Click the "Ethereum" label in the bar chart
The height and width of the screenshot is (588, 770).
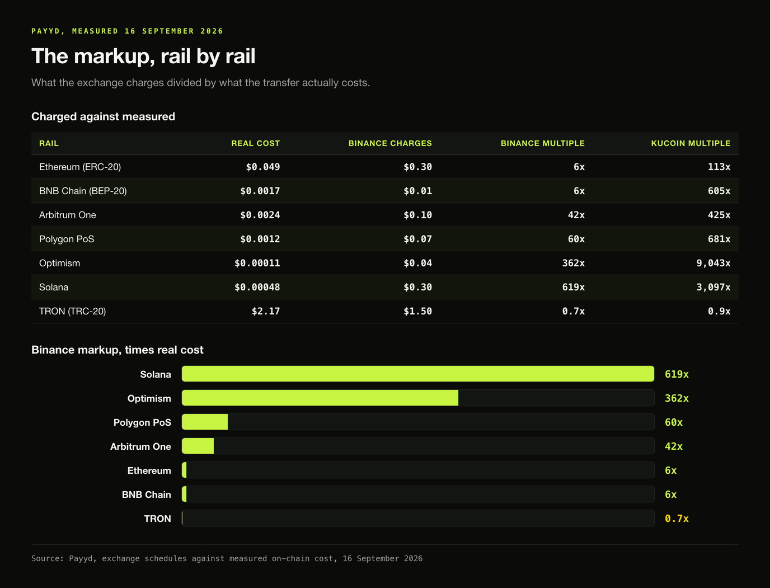pyautogui.click(x=149, y=471)
